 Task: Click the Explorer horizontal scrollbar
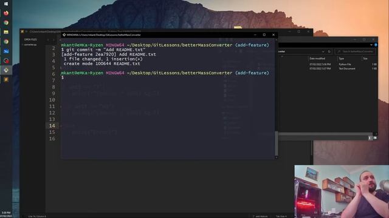325,134
